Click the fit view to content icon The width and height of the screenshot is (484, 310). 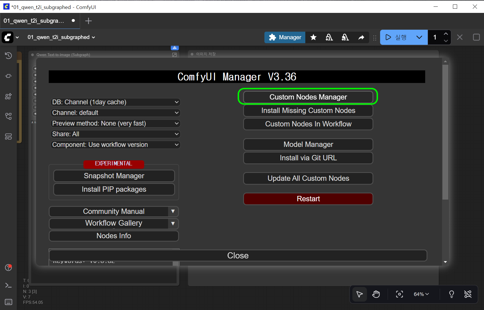399,294
